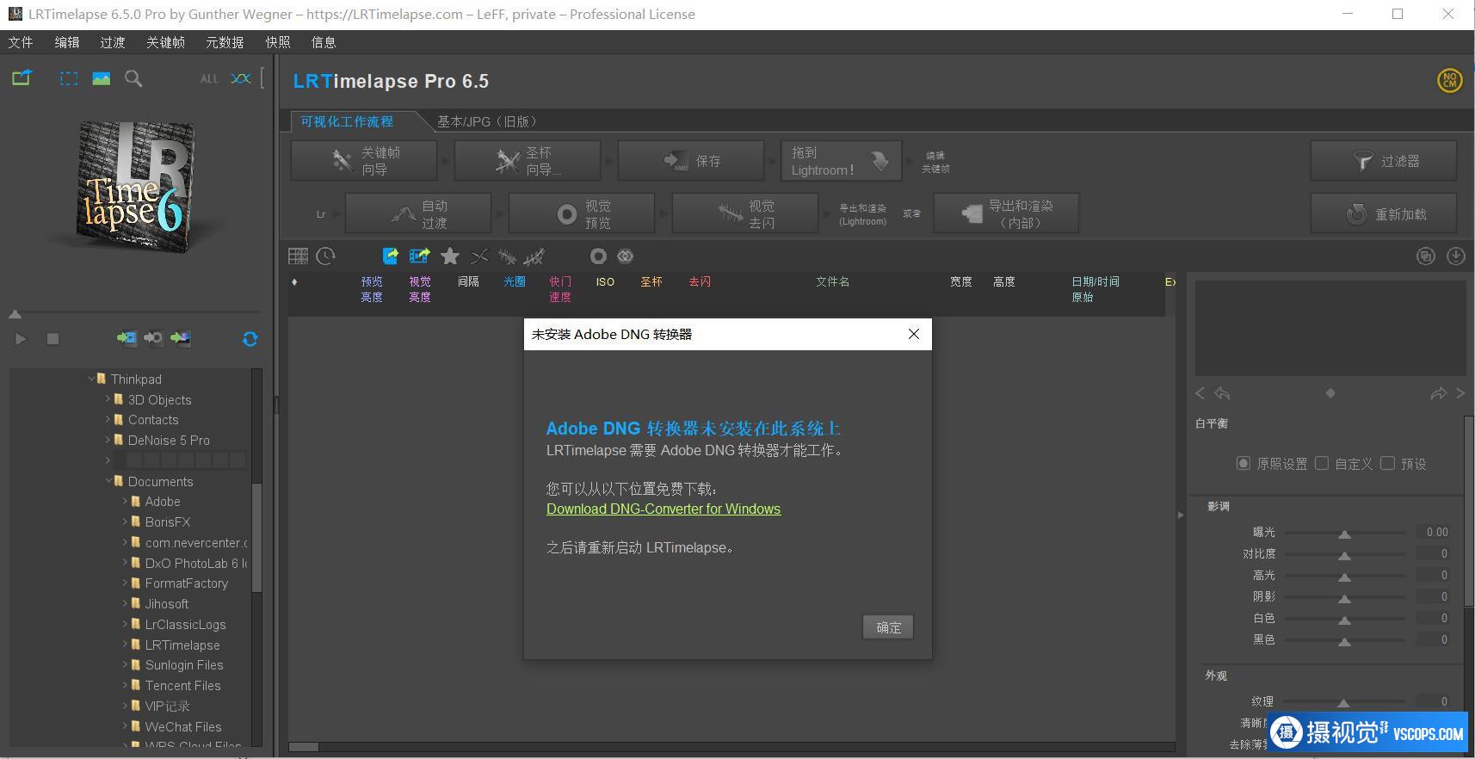Click the refresh folder icon

[x=250, y=339]
